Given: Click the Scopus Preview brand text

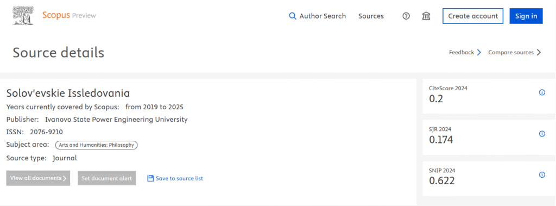Looking at the screenshot, I should coord(69,15).
